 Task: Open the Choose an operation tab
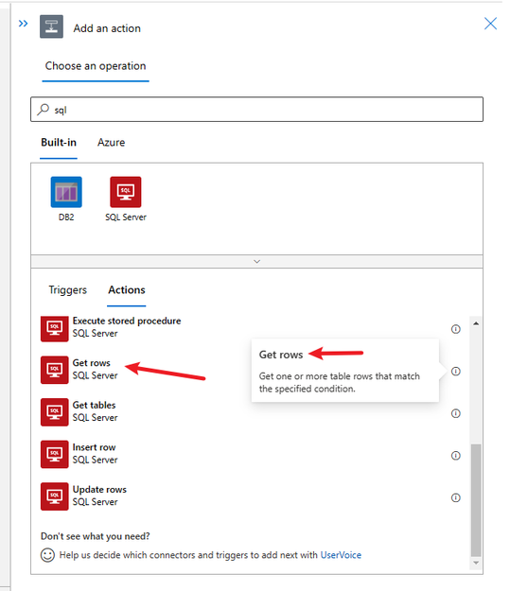pos(96,66)
